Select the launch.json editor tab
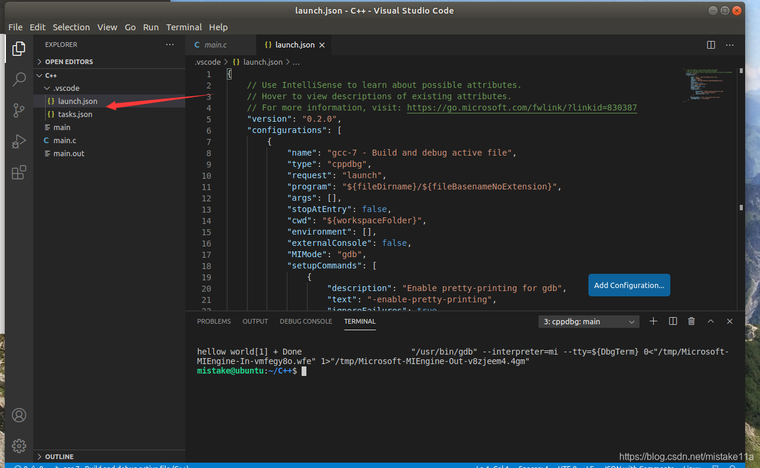This screenshot has height=468, width=760. click(x=294, y=45)
